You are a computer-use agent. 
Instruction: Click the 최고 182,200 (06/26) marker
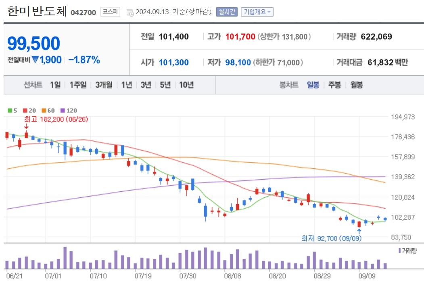[56, 119]
